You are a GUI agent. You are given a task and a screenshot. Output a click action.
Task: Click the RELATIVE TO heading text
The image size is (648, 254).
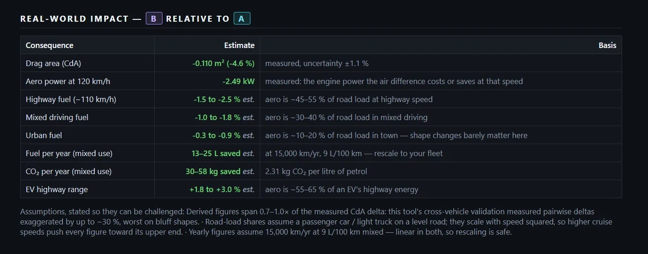pyautogui.click(x=198, y=19)
